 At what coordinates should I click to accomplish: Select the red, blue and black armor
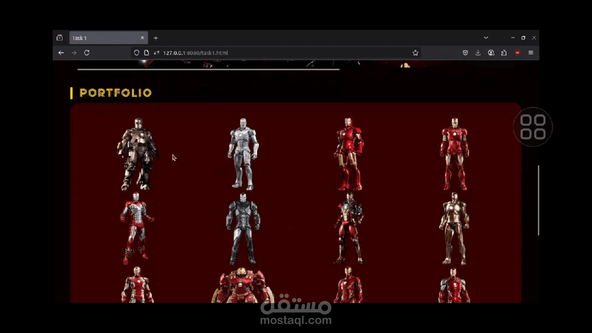pyautogui.click(x=348, y=228)
